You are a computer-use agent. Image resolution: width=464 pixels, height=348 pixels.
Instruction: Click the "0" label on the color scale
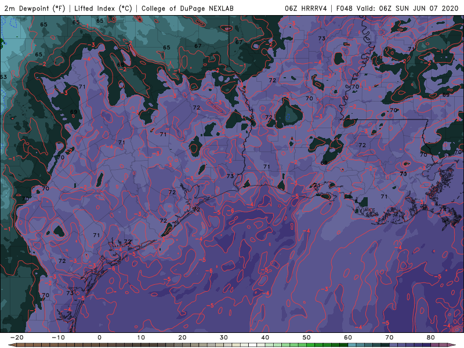pos(99,338)
